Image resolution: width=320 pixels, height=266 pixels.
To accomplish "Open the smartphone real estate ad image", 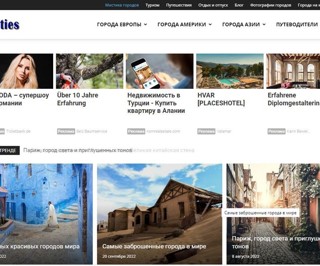I will pyautogui.click(x=160, y=71).
